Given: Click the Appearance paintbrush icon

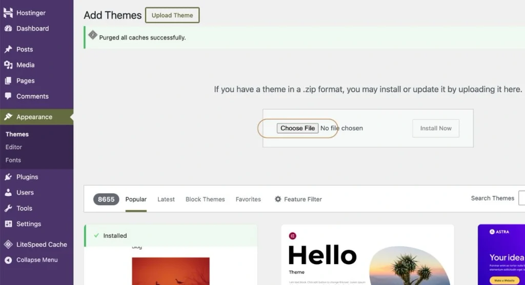Looking at the screenshot, I should tap(8, 117).
